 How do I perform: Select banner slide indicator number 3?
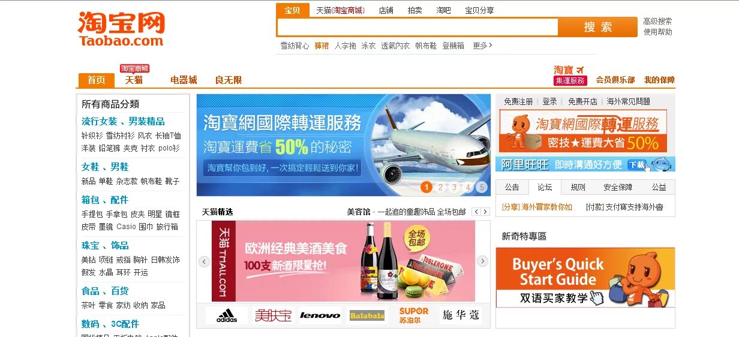(x=454, y=187)
